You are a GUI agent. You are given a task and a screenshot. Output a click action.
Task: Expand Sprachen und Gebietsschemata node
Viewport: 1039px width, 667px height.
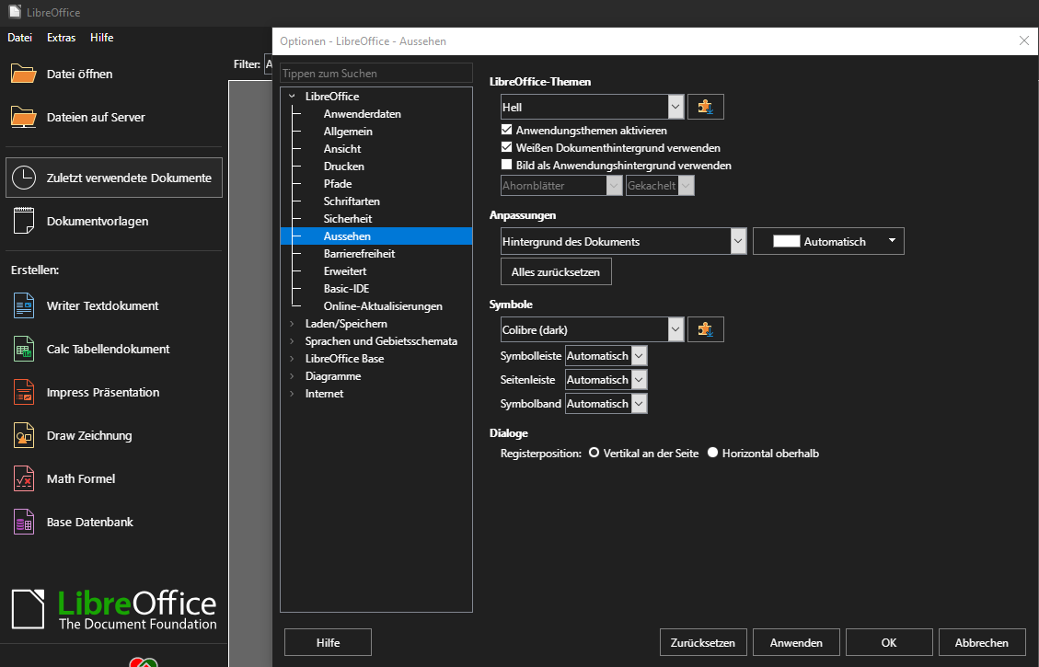coord(292,340)
